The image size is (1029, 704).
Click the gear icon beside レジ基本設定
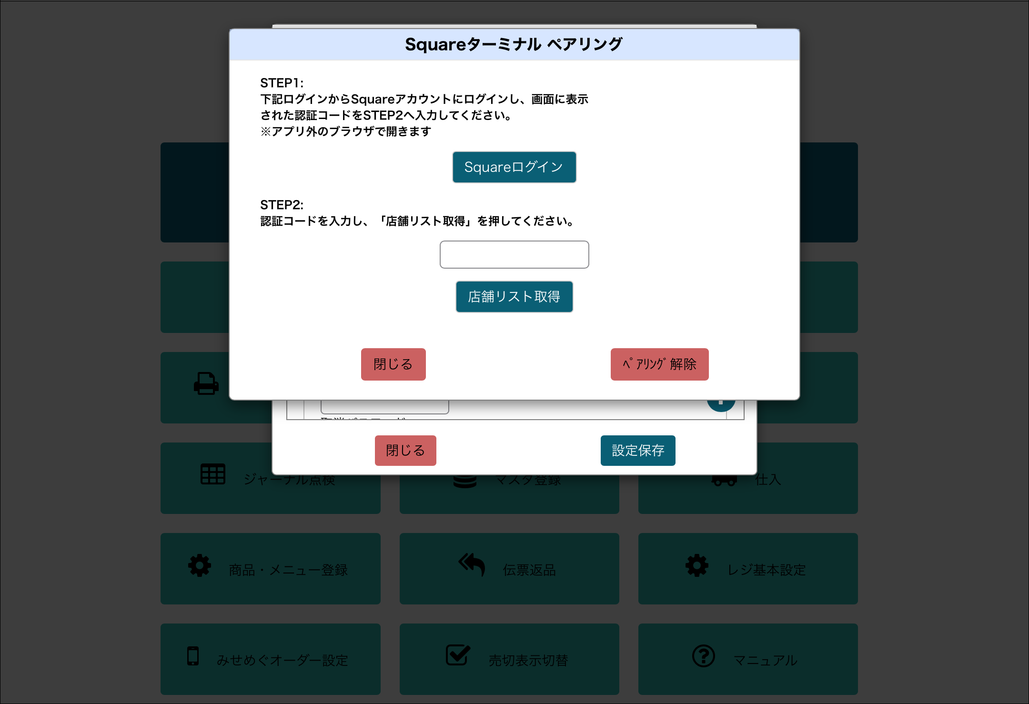pos(696,565)
